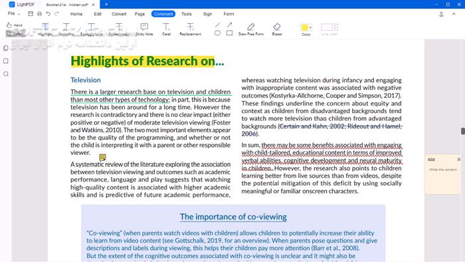
Task: Open the user account icon
Action: click(441, 14)
